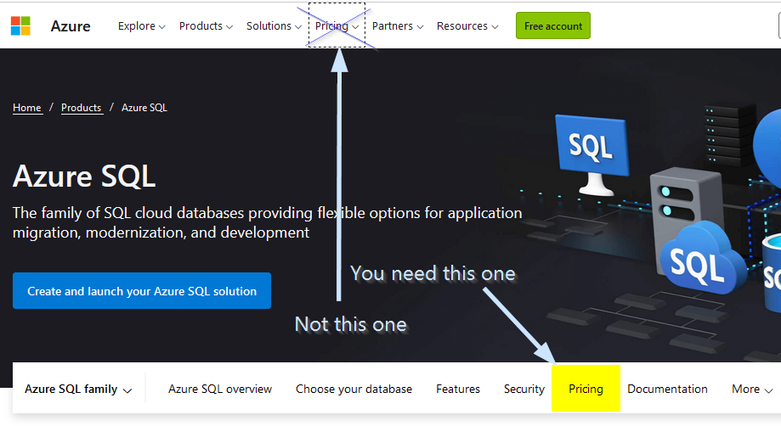
Task: Expand the Explore menu
Action: [141, 25]
